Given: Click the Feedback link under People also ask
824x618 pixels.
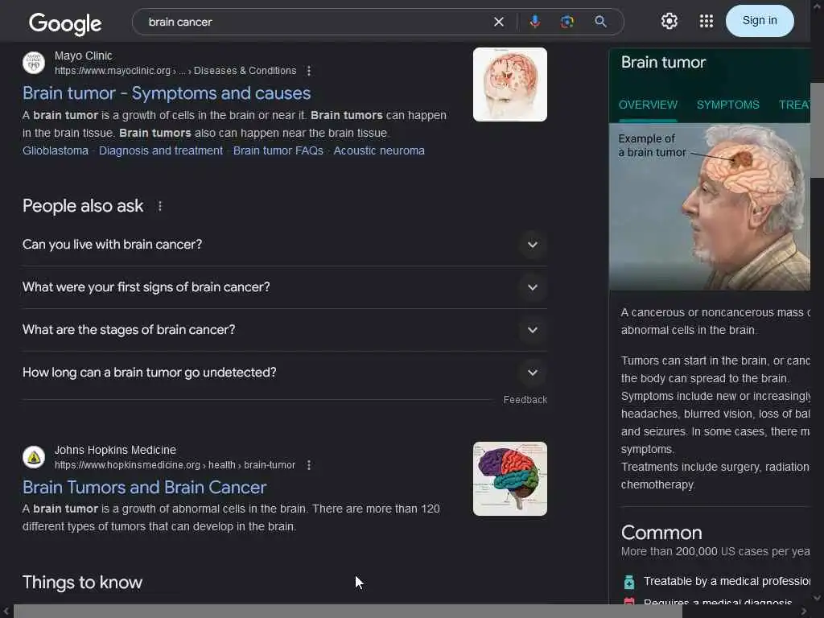Looking at the screenshot, I should (525, 400).
